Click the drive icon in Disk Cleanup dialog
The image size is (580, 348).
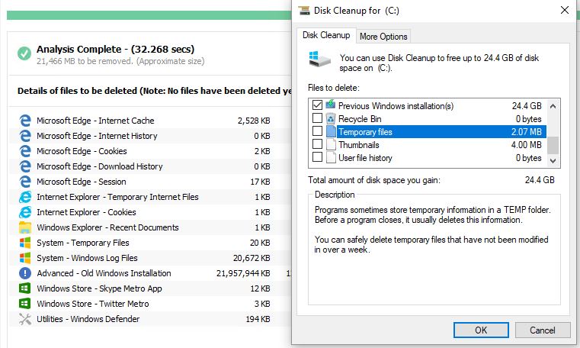(319, 60)
